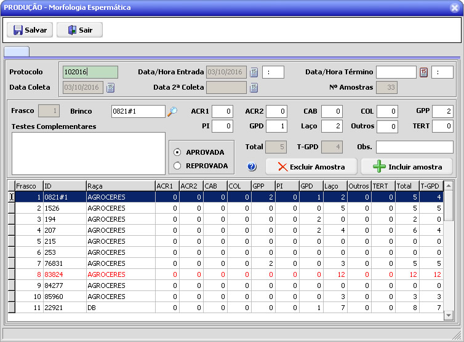Screen dimensions: 464x342
Task: Edit the COL value field
Action: point(387,111)
